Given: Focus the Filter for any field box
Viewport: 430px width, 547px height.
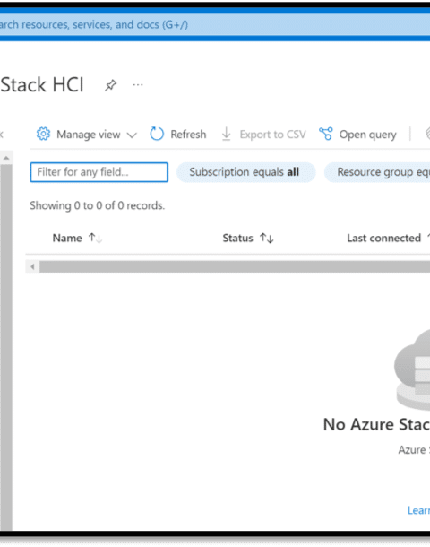Looking at the screenshot, I should click(99, 172).
